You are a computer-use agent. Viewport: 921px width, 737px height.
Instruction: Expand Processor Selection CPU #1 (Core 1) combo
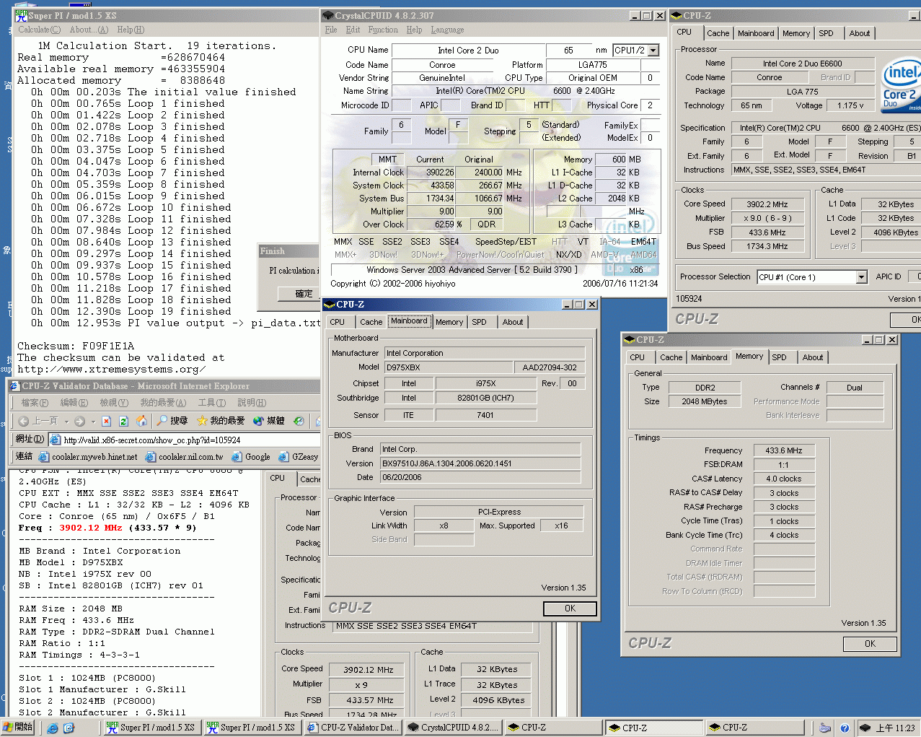coord(861,277)
